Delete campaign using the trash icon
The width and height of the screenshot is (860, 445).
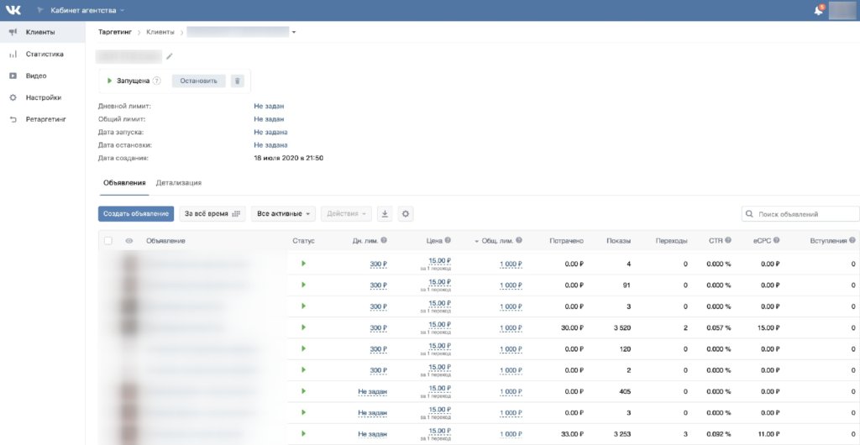point(238,81)
